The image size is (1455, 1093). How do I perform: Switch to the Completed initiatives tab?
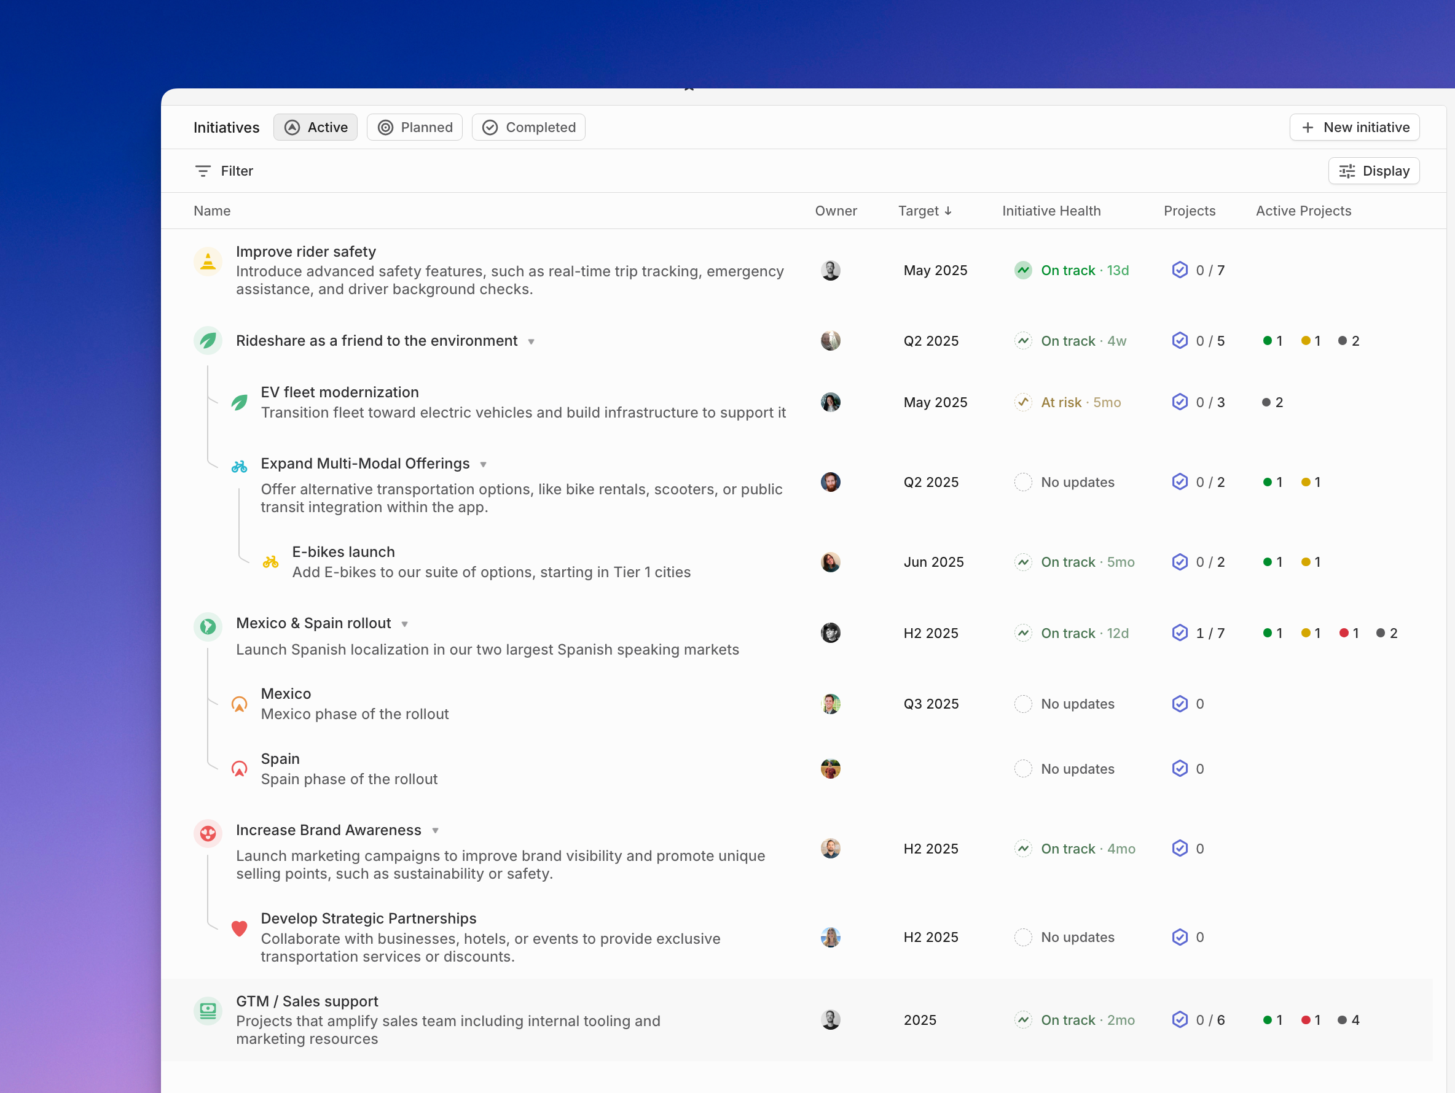[x=528, y=128]
